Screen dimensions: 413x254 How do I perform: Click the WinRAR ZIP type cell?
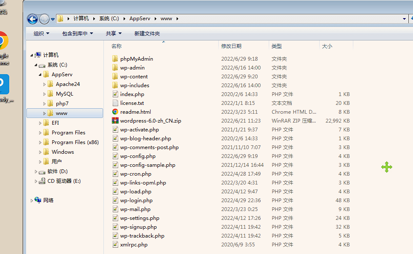[294, 120]
